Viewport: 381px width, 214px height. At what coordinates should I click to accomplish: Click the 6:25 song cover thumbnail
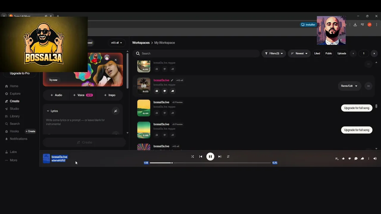point(144,86)
